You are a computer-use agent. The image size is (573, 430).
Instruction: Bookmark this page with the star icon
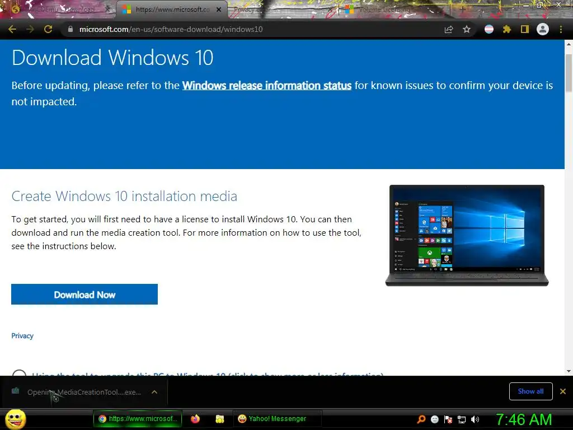click(467, 29)
